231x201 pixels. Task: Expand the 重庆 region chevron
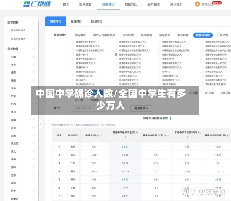(x=33, y=72)
